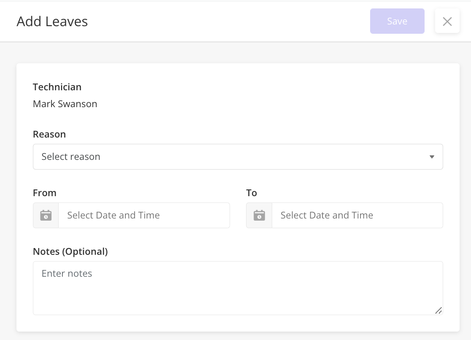
Task: Click the Enter notes placeholder text
Action: (67, 274)
